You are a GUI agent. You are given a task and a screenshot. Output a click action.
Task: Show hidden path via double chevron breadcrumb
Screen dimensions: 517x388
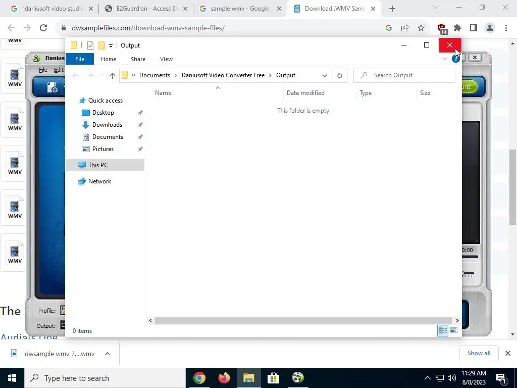click(x=133, y=75)
